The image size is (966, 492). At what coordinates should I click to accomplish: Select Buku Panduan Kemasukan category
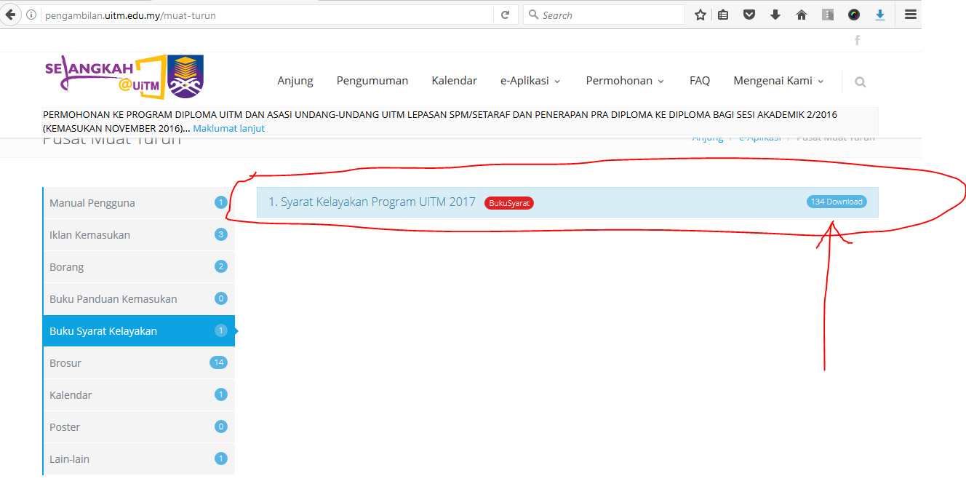139,299
